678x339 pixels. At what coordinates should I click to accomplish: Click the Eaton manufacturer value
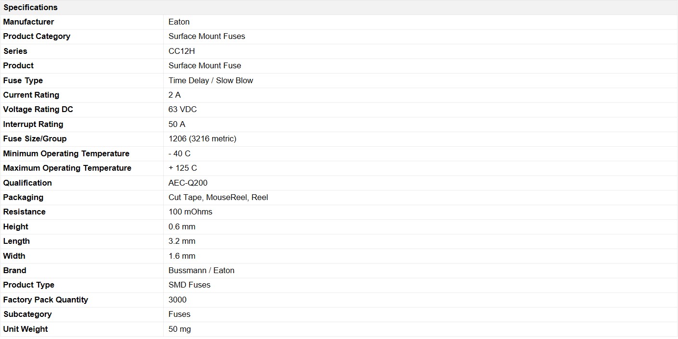click(179, 22)
